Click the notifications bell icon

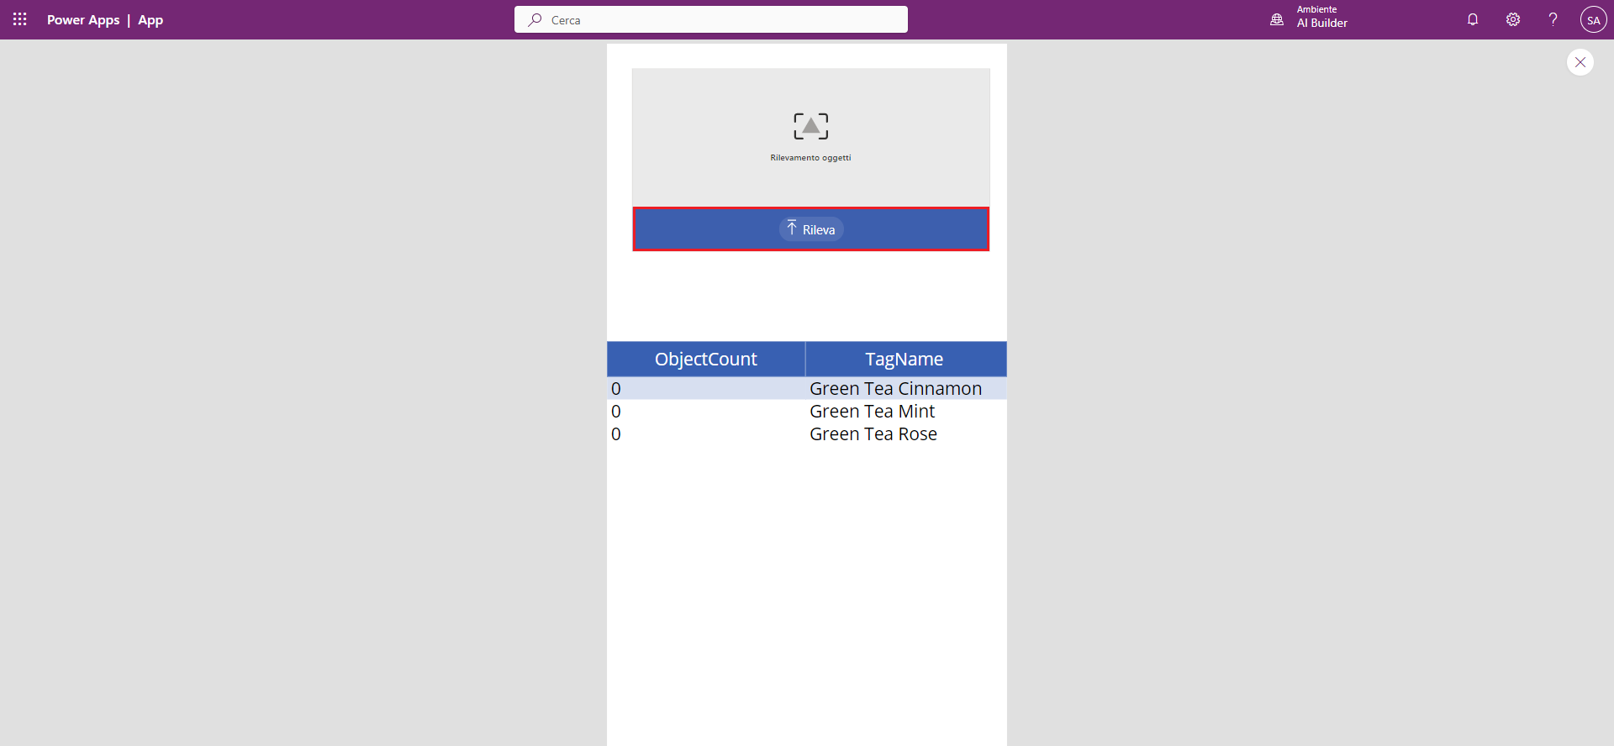pyautogui.click(x=1473, y=19)
